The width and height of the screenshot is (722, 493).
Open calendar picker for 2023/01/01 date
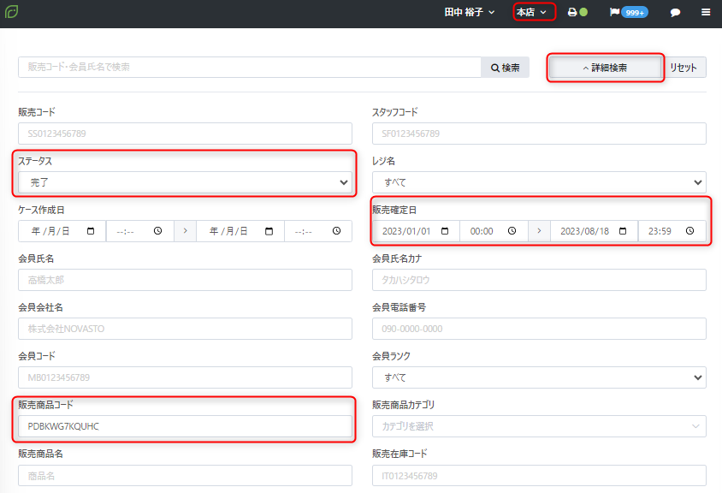pyautogui.click(x=445, y=231)
